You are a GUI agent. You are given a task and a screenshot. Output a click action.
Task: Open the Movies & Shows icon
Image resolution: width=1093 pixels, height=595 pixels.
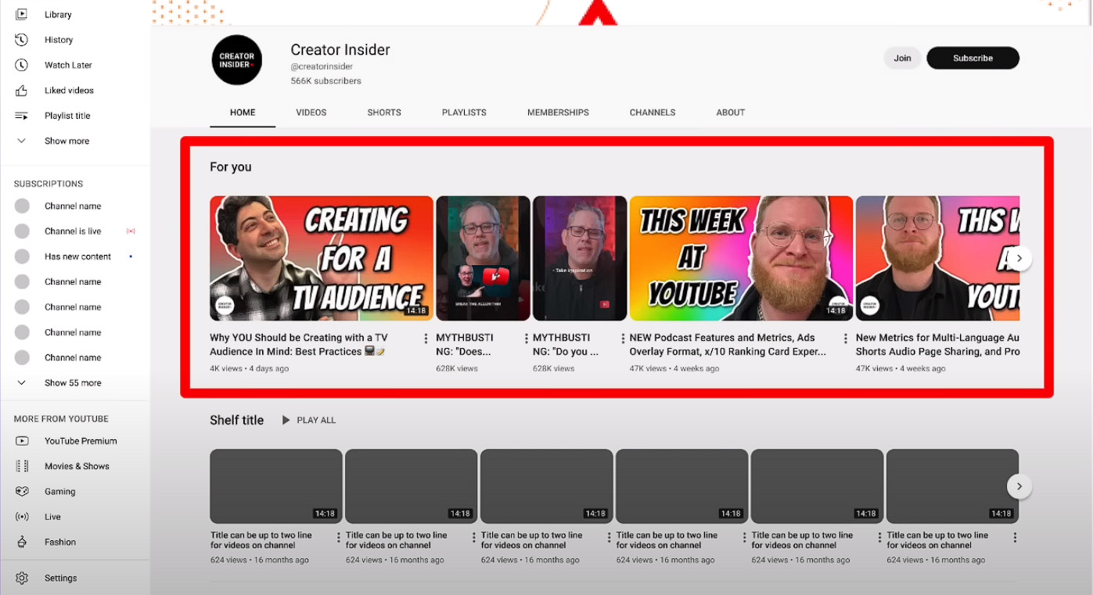(22, 466)
